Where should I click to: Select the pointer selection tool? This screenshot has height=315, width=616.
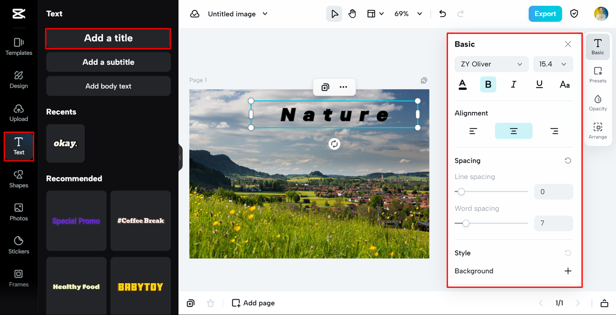coord(334,14)
